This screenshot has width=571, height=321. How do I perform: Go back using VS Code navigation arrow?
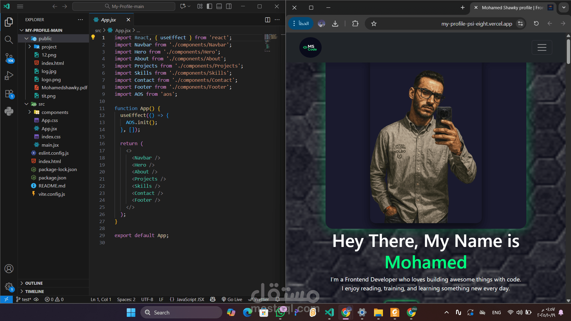point(55,6)
